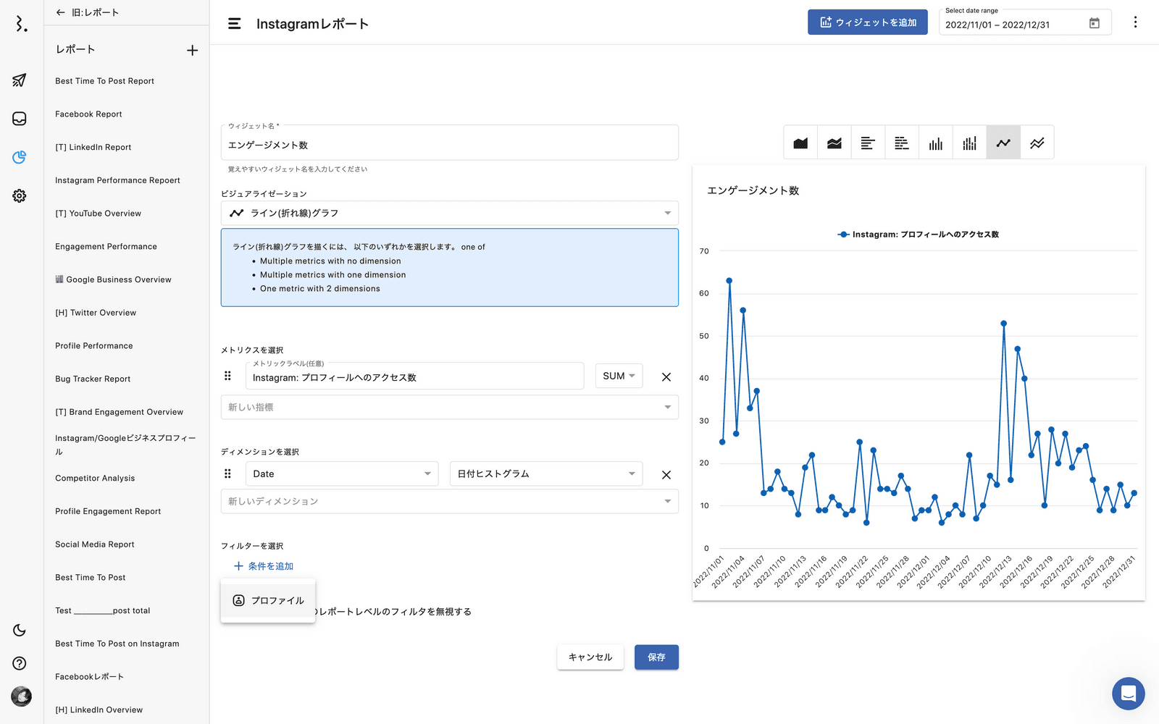The width and height of the screenshot is (1159, 724).
Task: Remove the Instagram profile access metric
Action: click(666, 377)
